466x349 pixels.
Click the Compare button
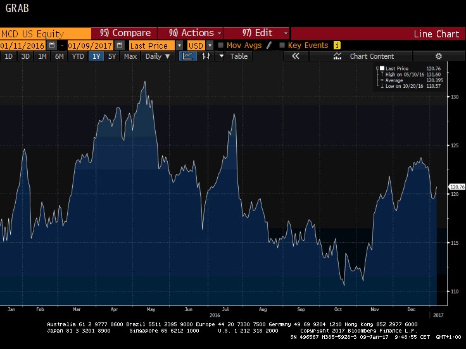(x=125, y=33)
